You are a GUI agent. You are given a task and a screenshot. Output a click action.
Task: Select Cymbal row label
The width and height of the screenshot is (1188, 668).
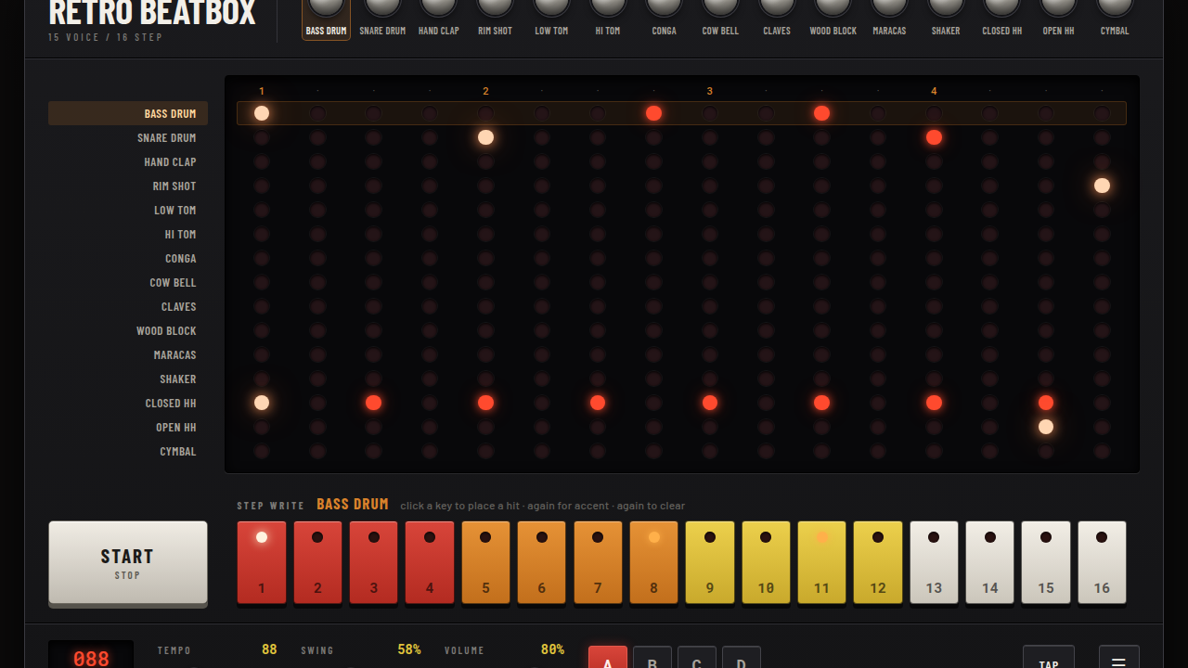[128, 451]
